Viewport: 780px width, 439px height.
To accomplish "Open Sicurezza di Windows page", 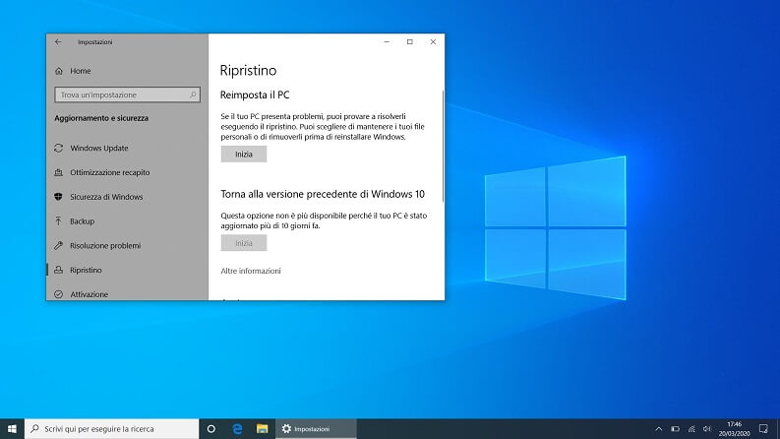I will [x=106, y=197].
